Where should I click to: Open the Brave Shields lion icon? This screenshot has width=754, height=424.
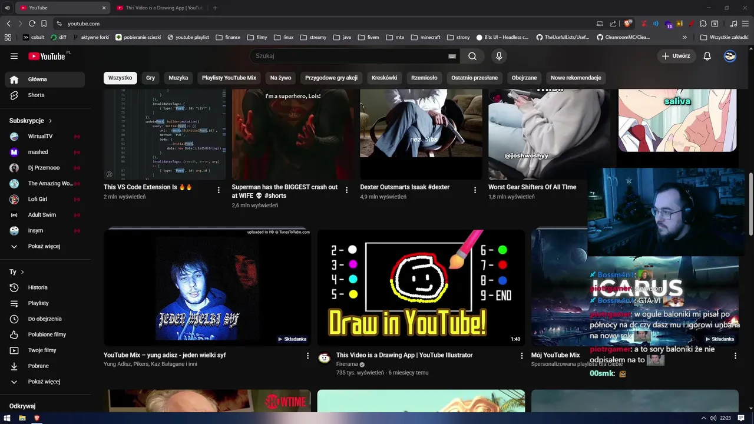click(x=628, y=24)
